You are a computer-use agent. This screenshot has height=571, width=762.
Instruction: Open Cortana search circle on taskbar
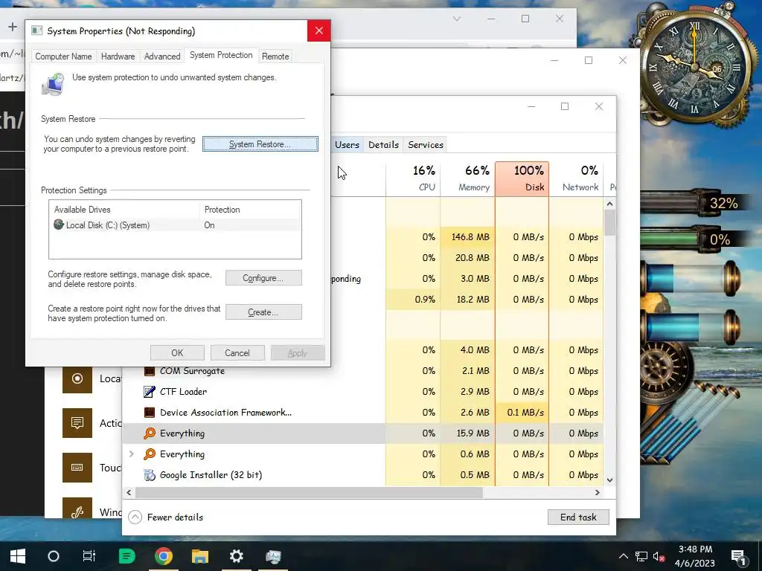(x=54, y=556)
